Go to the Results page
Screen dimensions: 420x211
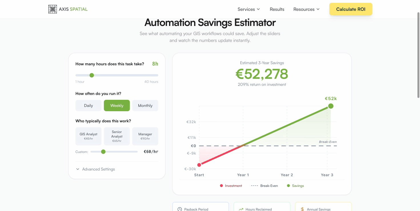pyautogui.click(x=277, y=9)
